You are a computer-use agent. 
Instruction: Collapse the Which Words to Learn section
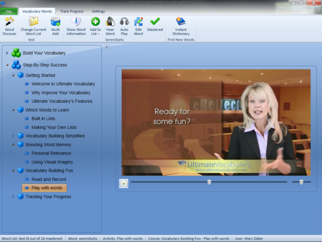[x=13, y=110]
